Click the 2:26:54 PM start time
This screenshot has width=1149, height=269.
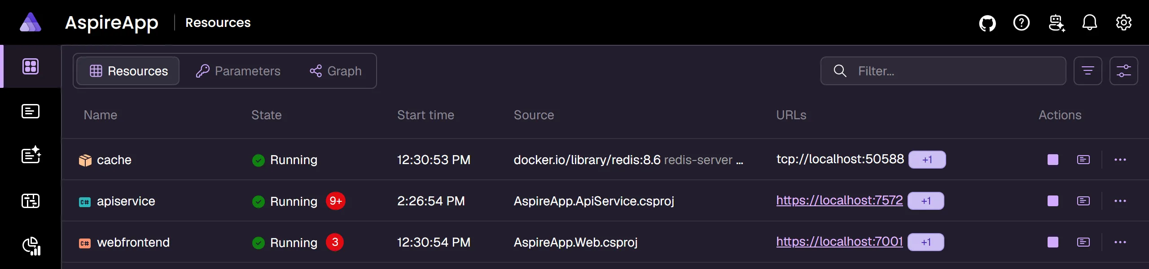(431, 201)
